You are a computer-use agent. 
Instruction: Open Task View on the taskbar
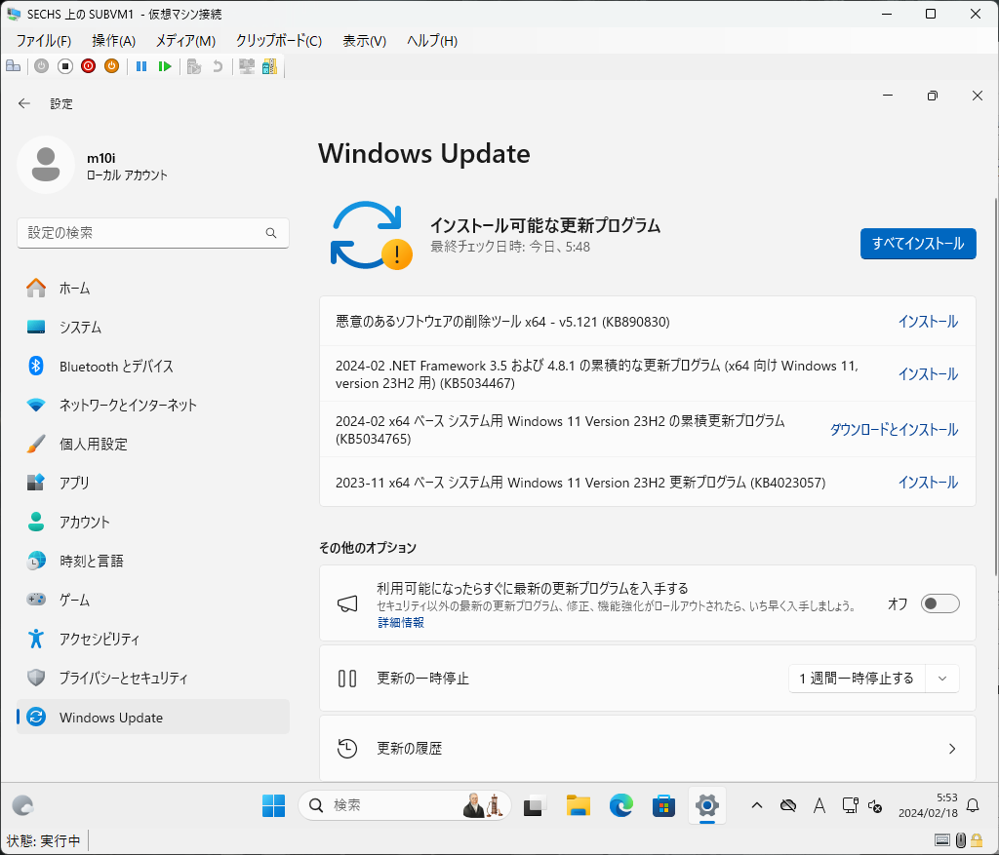536,806
